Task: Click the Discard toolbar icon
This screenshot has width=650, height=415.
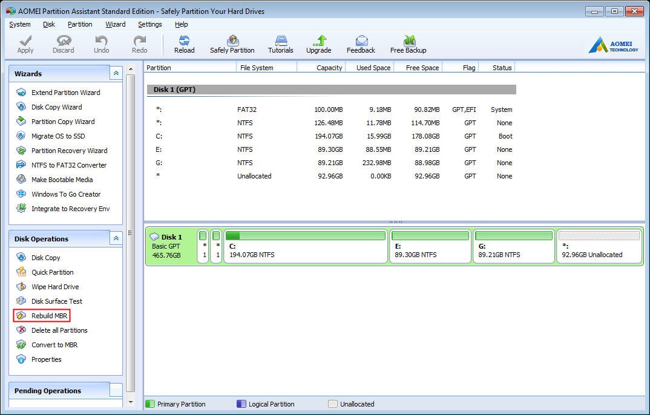Action: (64, 41)
